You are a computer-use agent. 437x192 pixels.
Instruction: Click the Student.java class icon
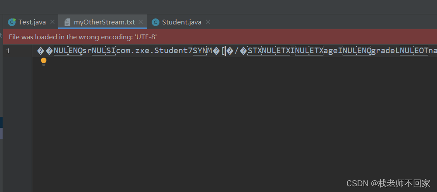(156, 22)
